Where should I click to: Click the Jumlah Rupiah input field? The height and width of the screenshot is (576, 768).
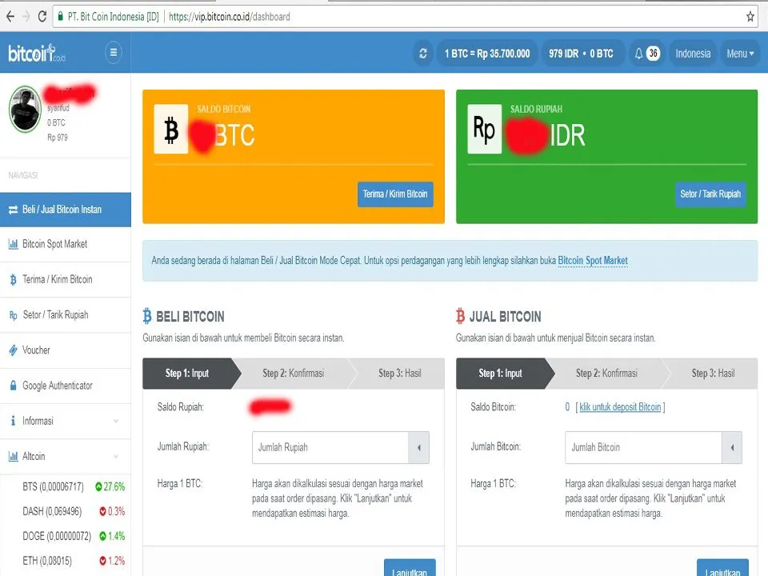(330, 448)
